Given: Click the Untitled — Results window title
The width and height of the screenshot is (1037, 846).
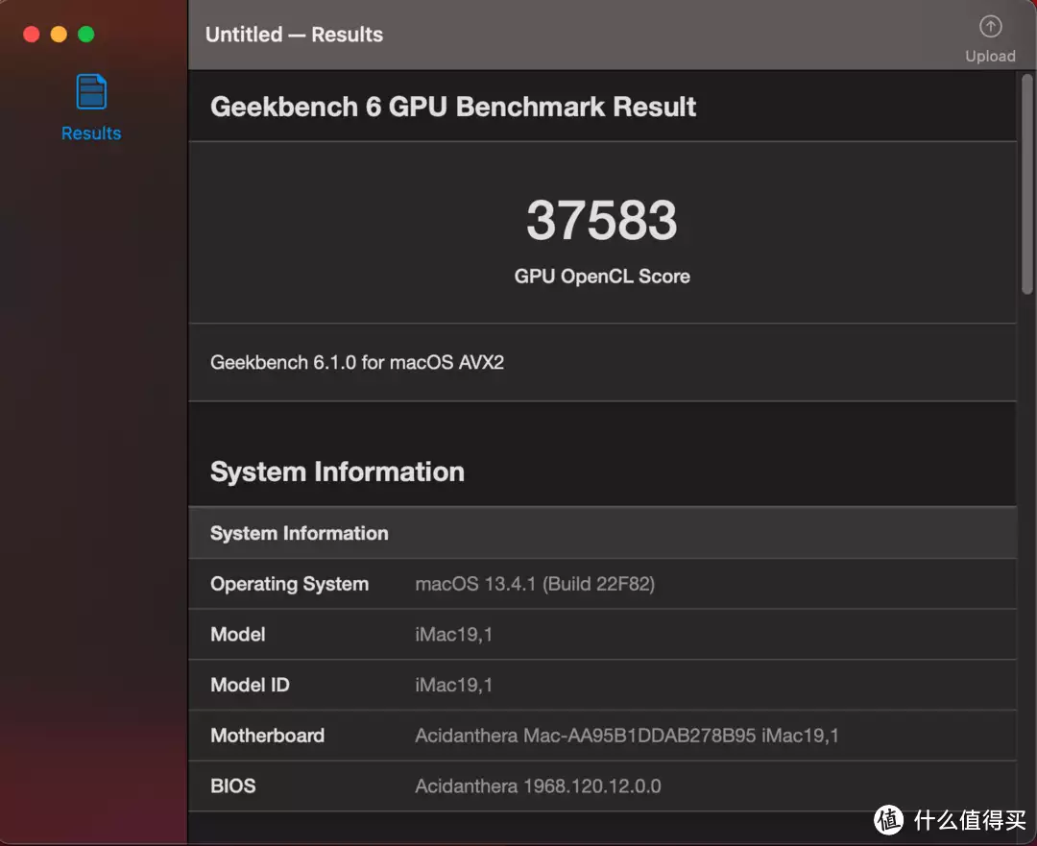Looking at the screenshot, I should pyautogui.click(x=295, y=35).
